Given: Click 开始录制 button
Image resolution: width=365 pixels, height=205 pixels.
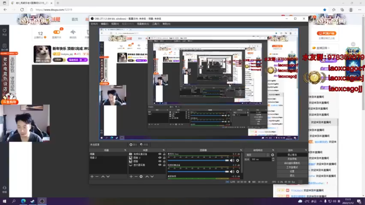Looking at the screenshot, I should (292, 159).
